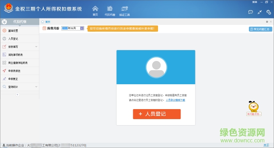Select the 基础设置 sidebar menu item
This screenshot has width=274, height=148.
coord(20,30)
